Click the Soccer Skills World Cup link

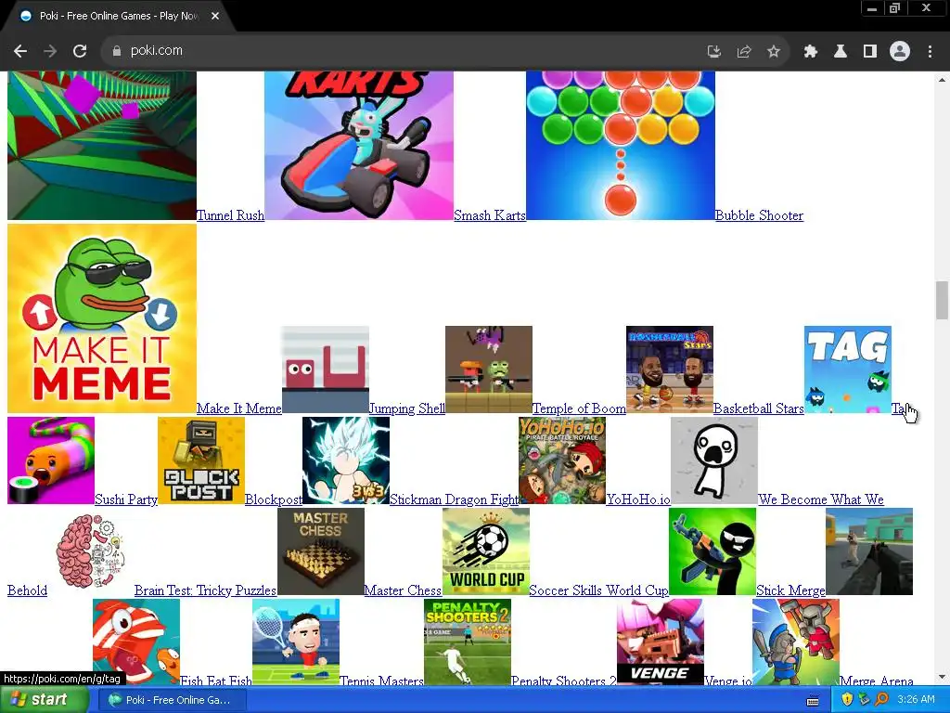pos(598,590)
